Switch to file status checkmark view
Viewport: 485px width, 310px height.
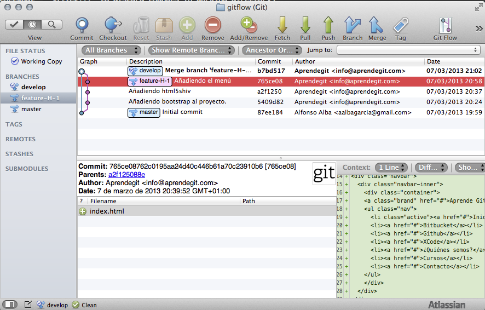coord(15,25)
